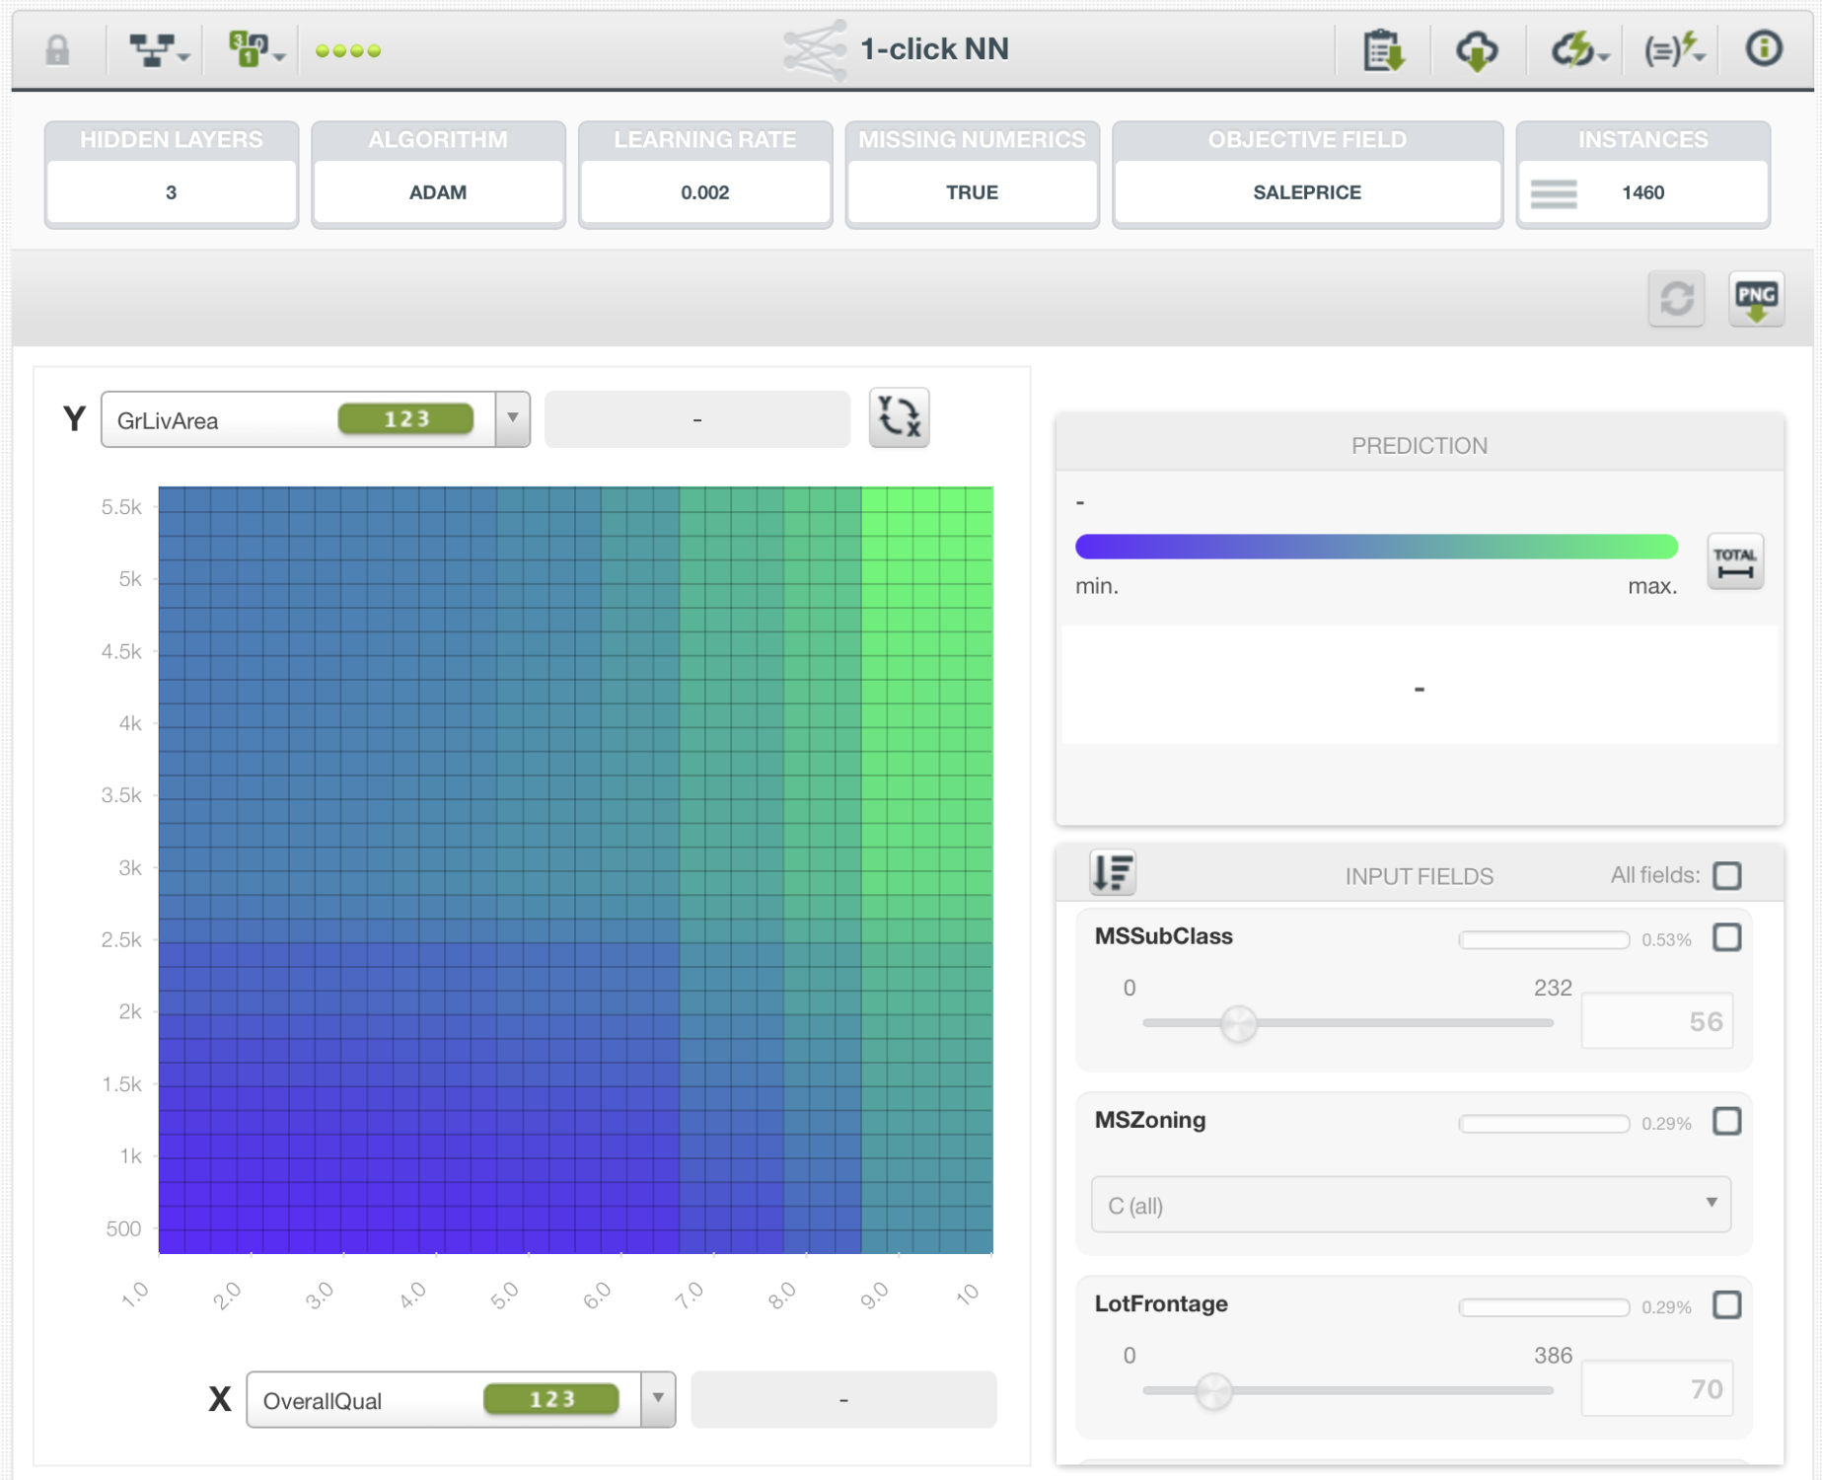1822x1480 pixels.
Task: Click the ALGORITHM ADAM panel
Action: (x=439, y=175)
